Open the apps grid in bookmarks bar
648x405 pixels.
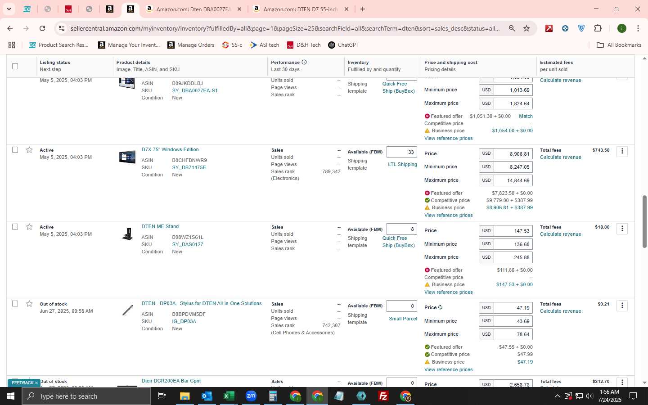(x=12, y=45)
